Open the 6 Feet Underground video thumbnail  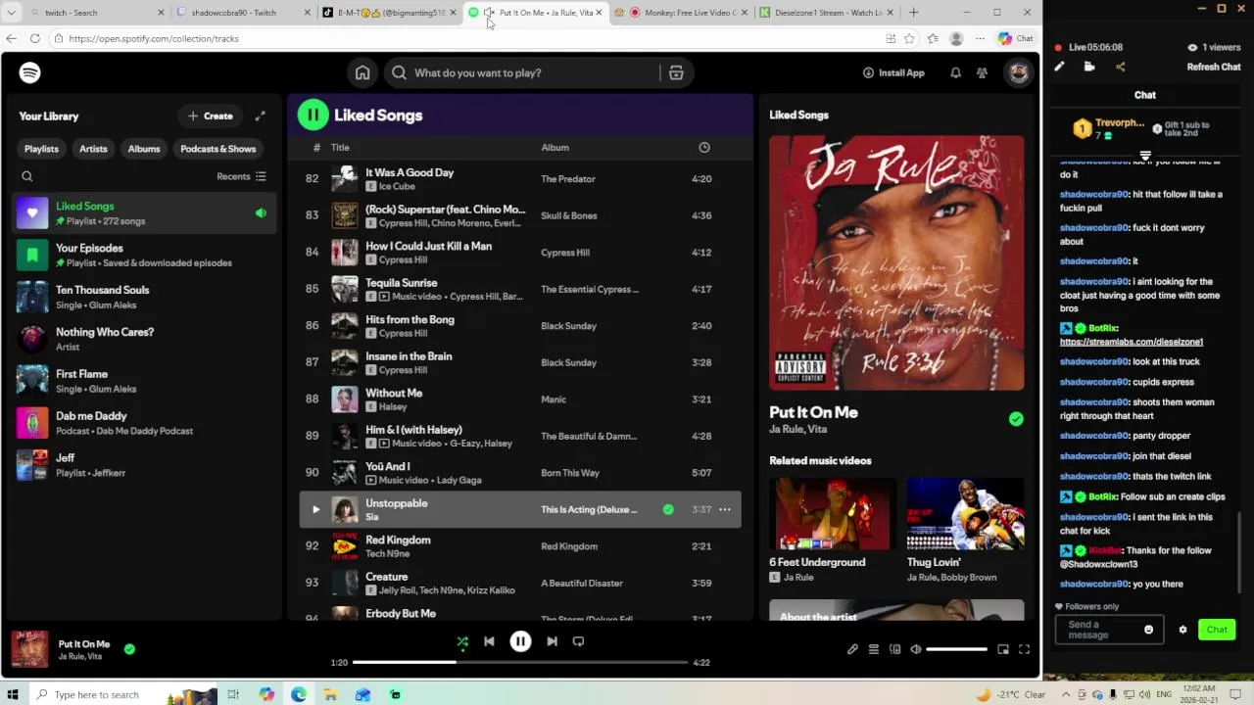(833, 514)
